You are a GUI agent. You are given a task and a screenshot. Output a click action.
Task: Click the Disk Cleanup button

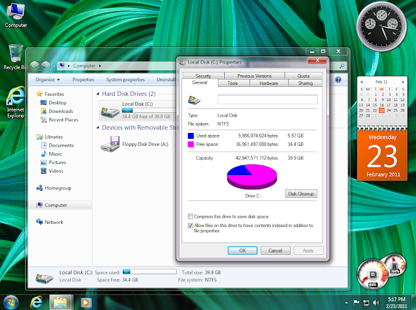(301, 193)
